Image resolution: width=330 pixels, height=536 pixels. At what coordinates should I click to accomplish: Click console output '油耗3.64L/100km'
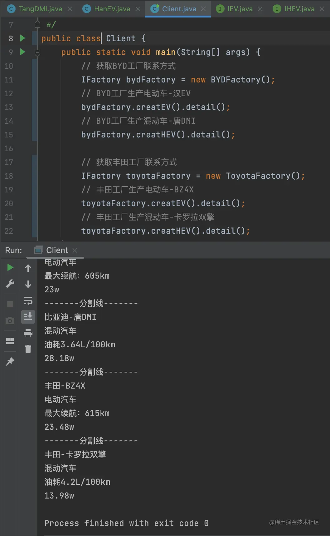click(80, 345)
